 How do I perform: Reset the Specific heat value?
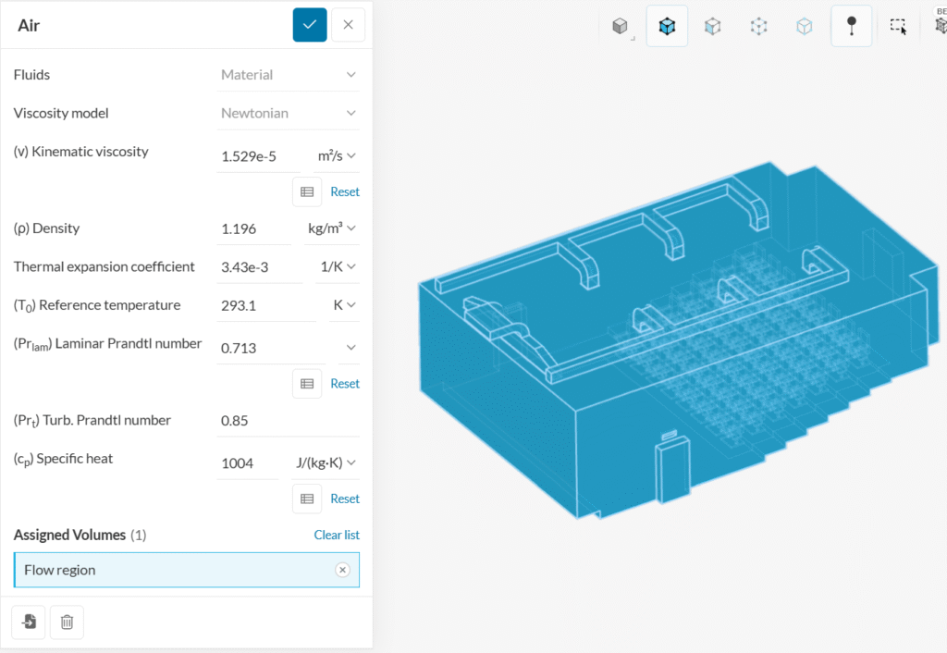click(345, 498)
